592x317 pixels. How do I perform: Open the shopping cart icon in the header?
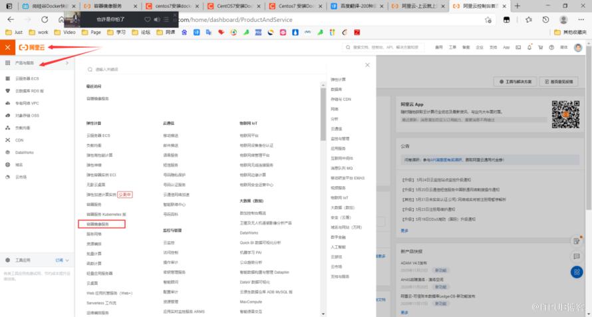[540, 48]
